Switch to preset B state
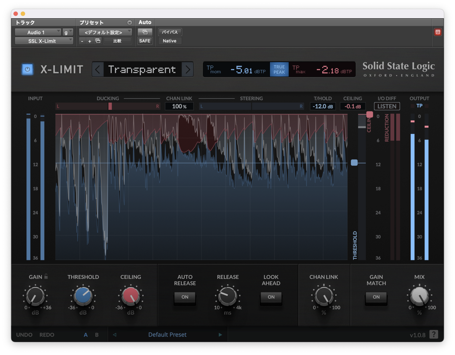 point(96,335)
